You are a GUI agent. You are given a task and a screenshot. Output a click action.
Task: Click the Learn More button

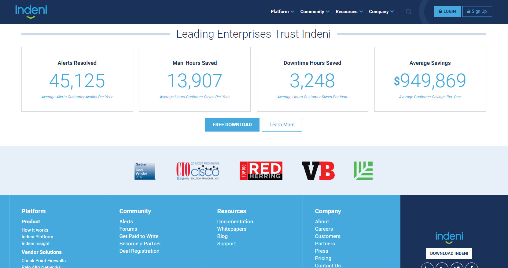click(282, 125)
